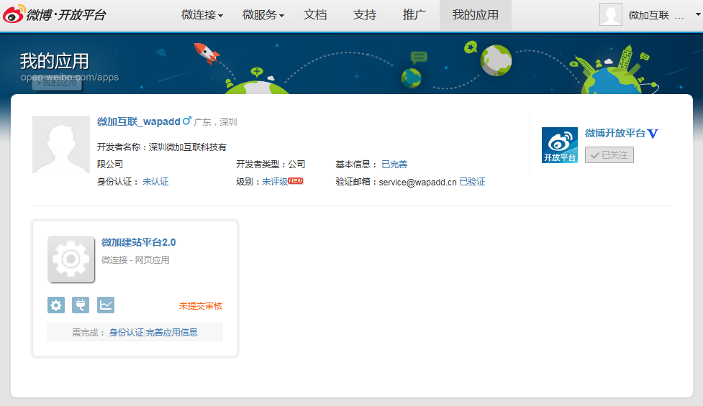
Task: Select the 推广 navigation item
Action: point(414,15)
